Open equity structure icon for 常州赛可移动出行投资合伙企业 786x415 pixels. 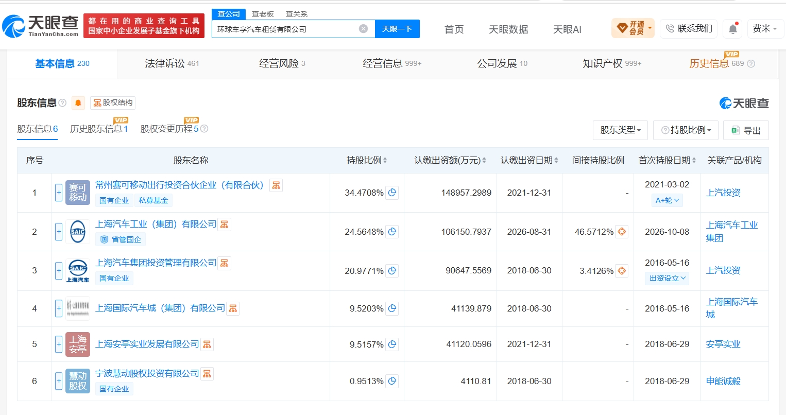(276, 185)
